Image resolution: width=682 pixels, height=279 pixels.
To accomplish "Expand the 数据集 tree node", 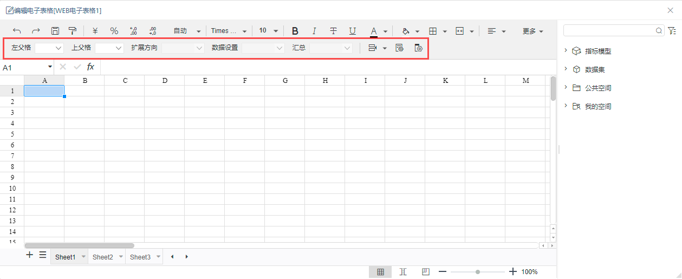I will coord(566,69).
